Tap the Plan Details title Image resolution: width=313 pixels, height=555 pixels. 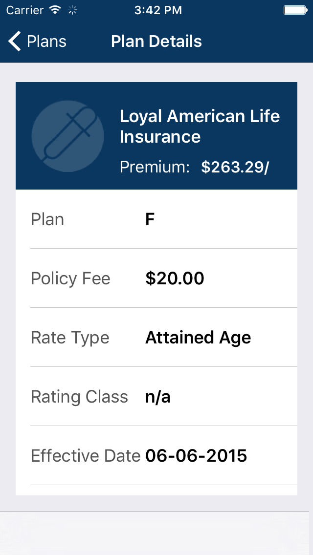156,42
